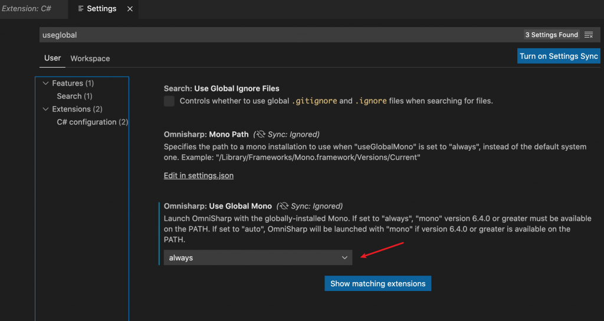The height and width of the screenshot is (321, 604).
Task: Select C# configuration (2) in the tree
Action: 92,122
